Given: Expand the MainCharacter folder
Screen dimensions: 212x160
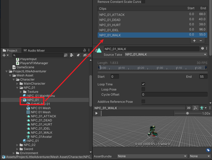Looking at the screenshot, I should pos(17,84).
